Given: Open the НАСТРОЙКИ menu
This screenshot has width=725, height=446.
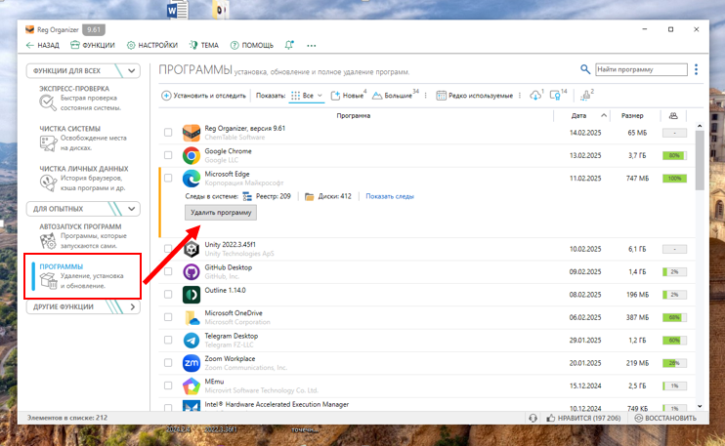Looking at the screenshot, I should coord(152,45).
